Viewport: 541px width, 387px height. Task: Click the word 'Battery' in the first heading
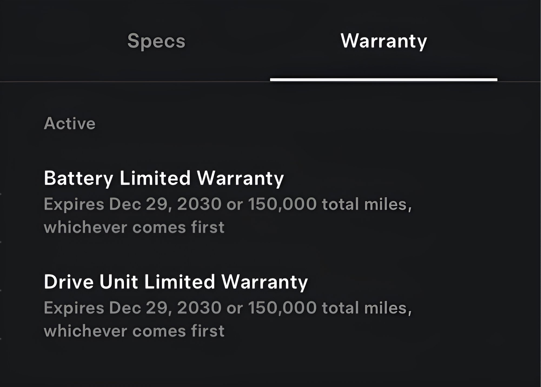(78, 178)
